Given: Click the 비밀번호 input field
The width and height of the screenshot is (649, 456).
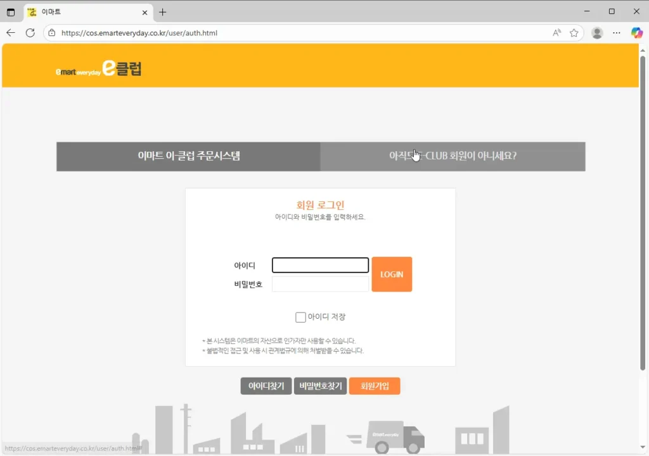Looking at the screenshot, I should click(x=320, y=284).
